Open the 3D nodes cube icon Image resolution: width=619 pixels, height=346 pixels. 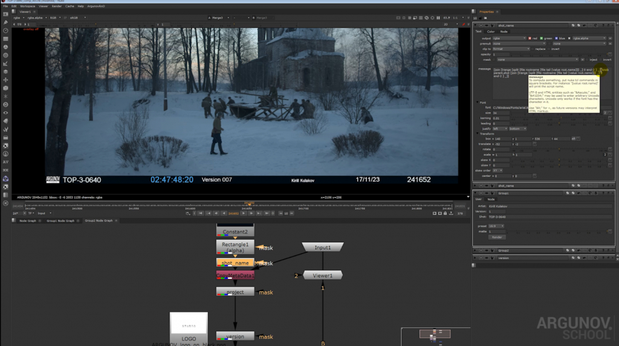(x=5, y=88)
